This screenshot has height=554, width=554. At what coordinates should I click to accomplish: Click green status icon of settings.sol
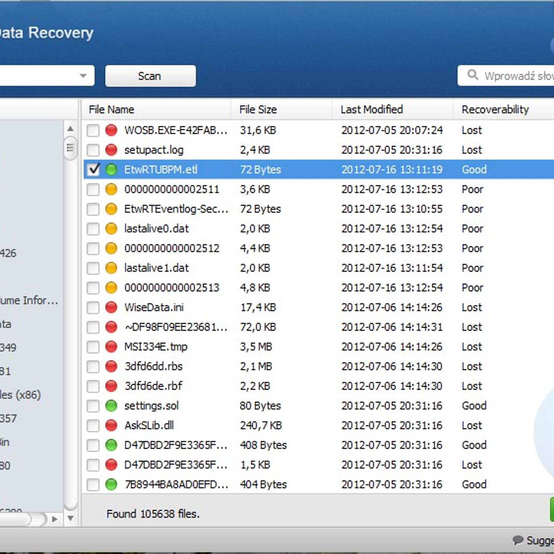(x=111, y=406)
